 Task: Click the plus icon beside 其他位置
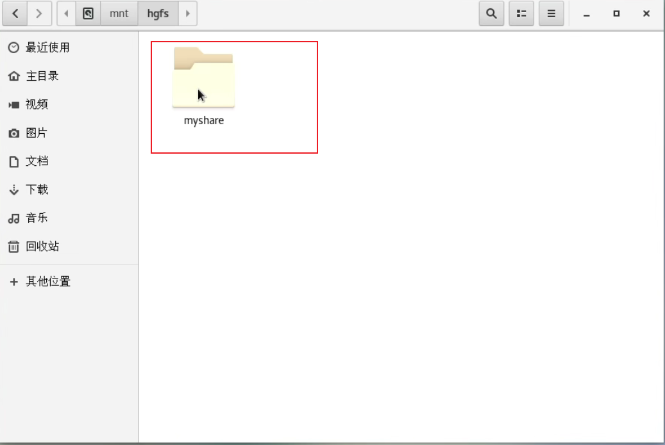click(x=13, y=282)
